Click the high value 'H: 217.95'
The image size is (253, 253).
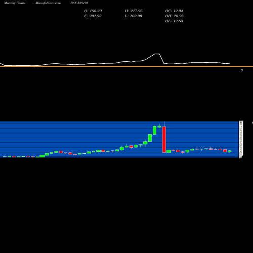pyautogui.click(x=134, y=11)
